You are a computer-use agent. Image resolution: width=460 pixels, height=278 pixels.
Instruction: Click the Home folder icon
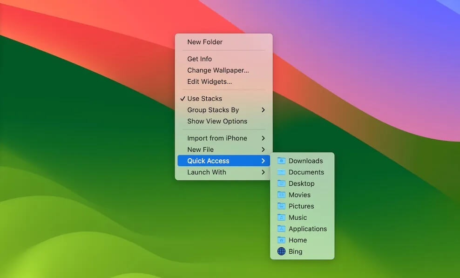click(281, 240)
